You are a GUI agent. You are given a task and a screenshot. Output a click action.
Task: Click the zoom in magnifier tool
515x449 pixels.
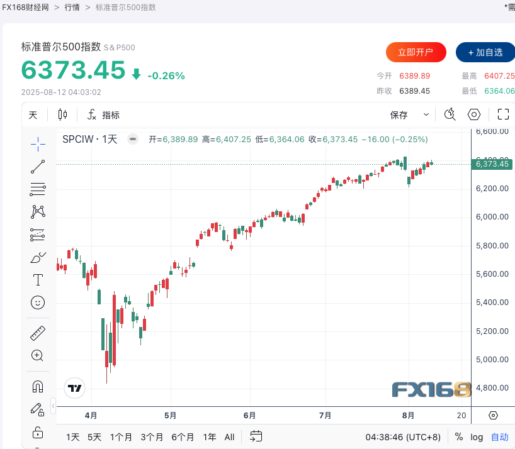(38, 355)
